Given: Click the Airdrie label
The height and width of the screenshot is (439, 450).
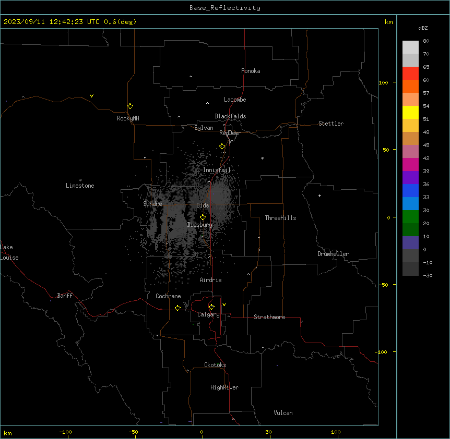Looking at the screenshot, I should 210,280.
